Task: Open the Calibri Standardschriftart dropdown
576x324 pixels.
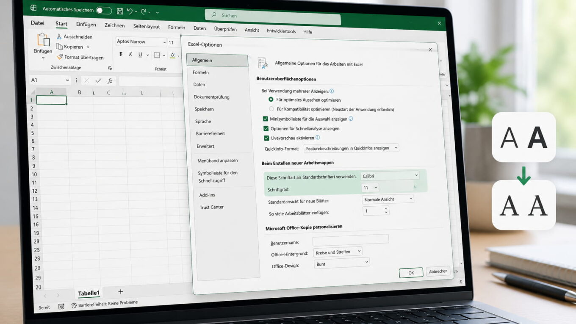Action: click(390, 176)
